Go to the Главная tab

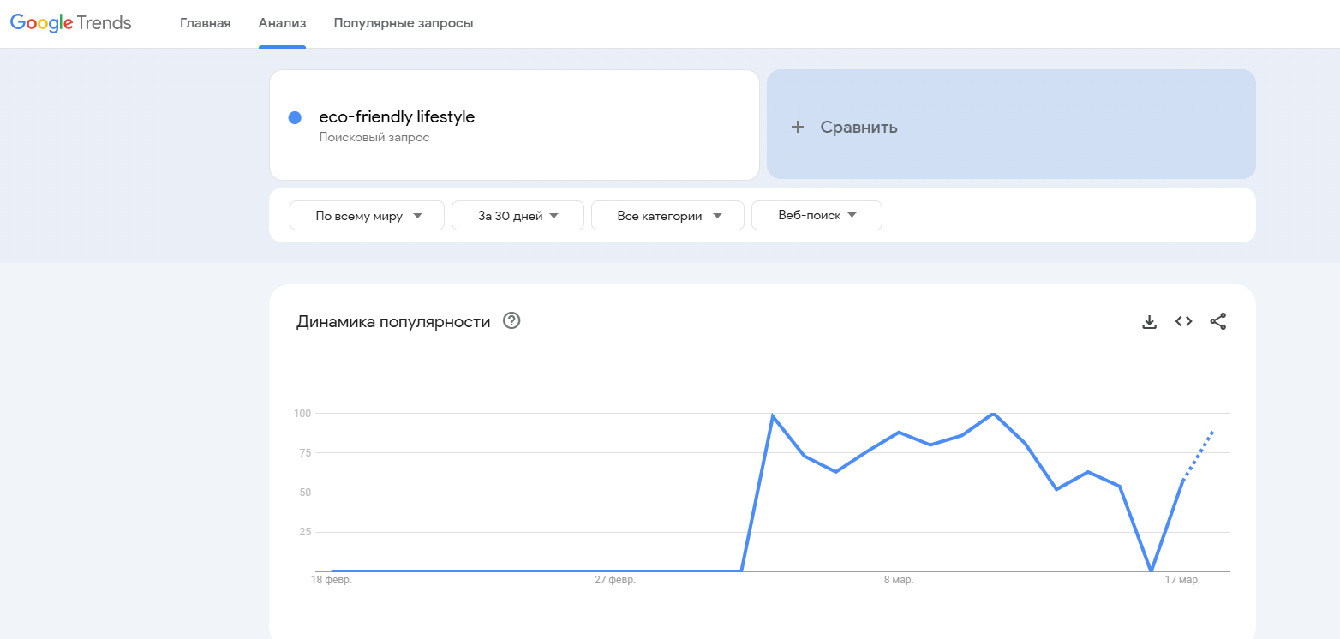click(206, 23)
